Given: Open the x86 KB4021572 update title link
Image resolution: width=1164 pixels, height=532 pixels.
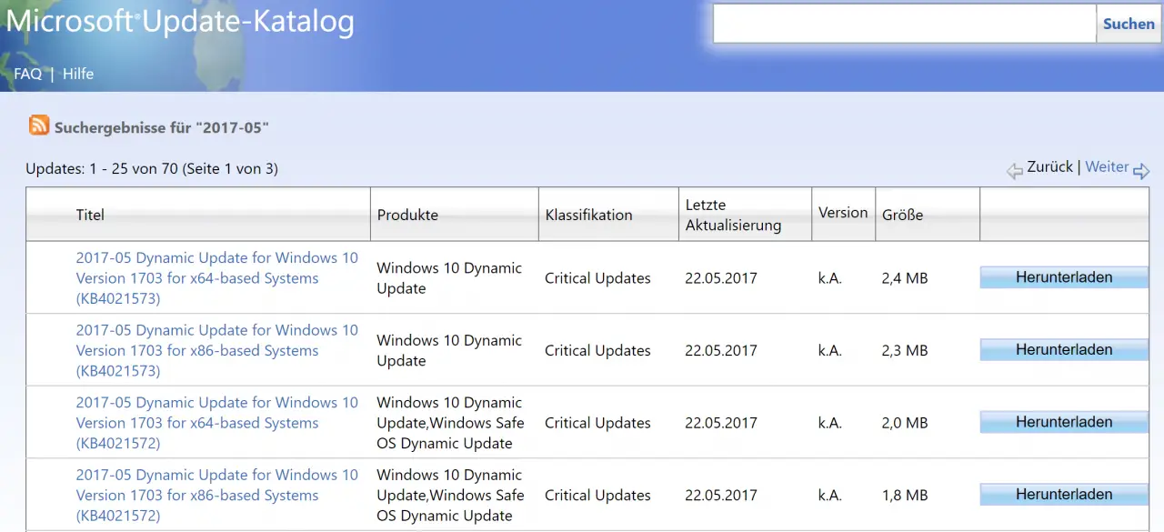Looking at the screenshot, I should point(217,495).
